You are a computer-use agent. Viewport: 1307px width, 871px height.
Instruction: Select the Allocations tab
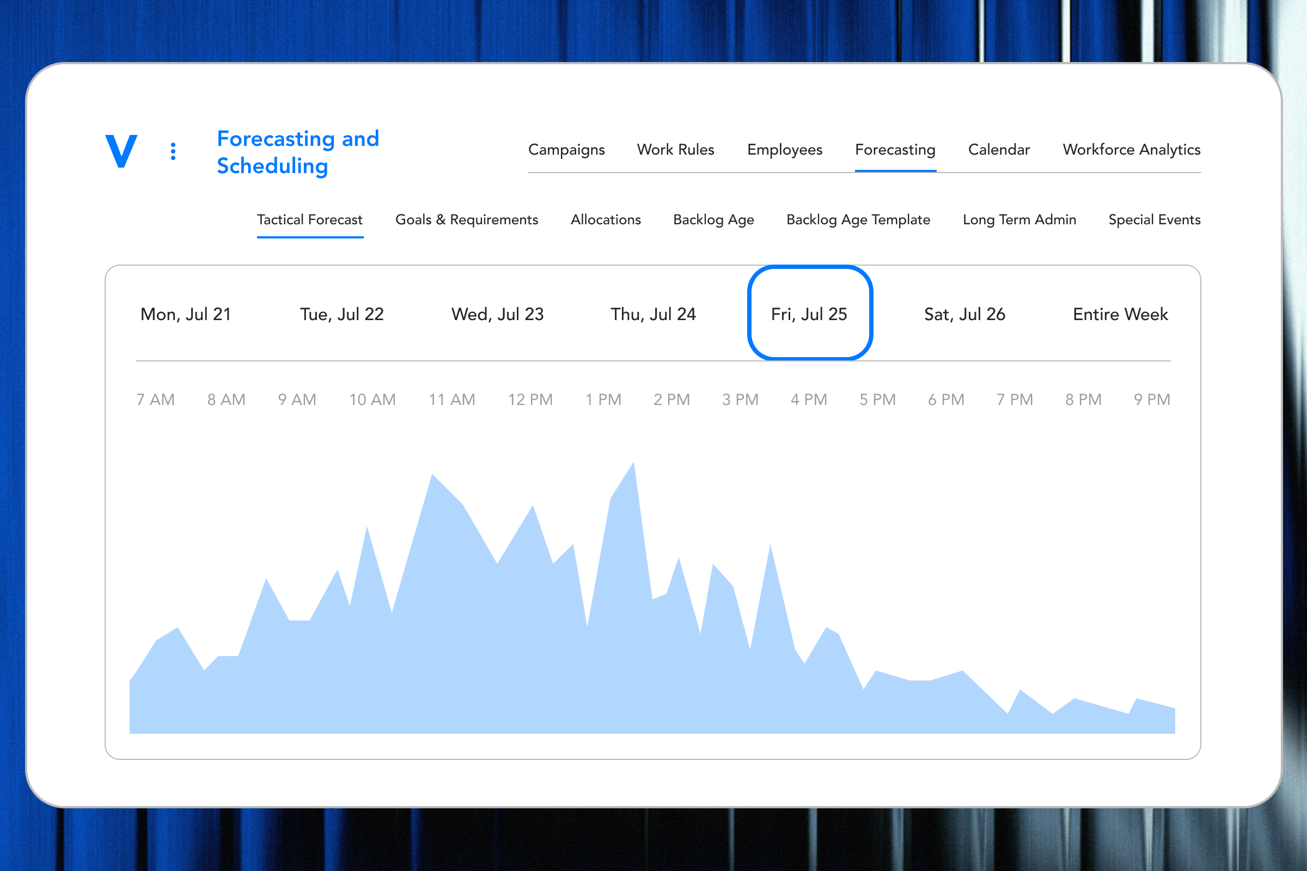tap(606, 219)
